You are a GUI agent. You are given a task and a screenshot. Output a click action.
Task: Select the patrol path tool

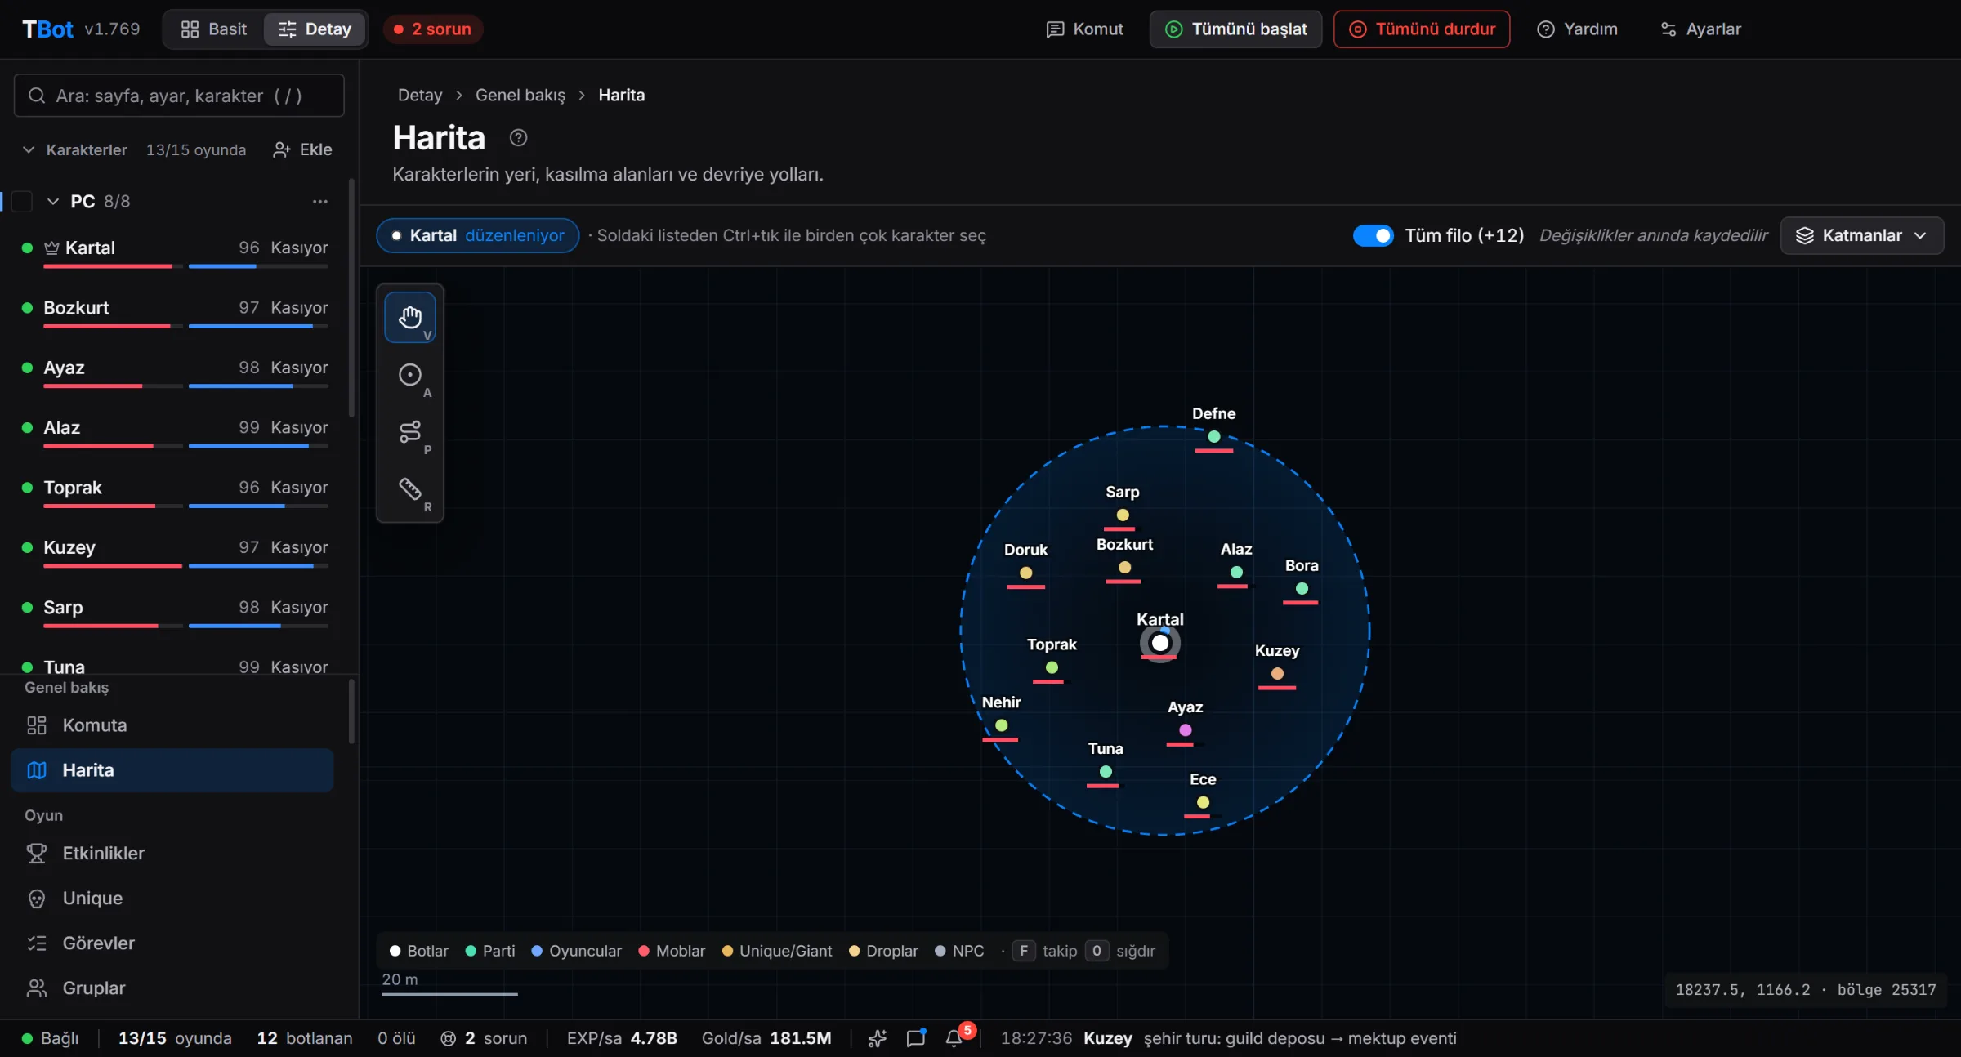point(409,431)
